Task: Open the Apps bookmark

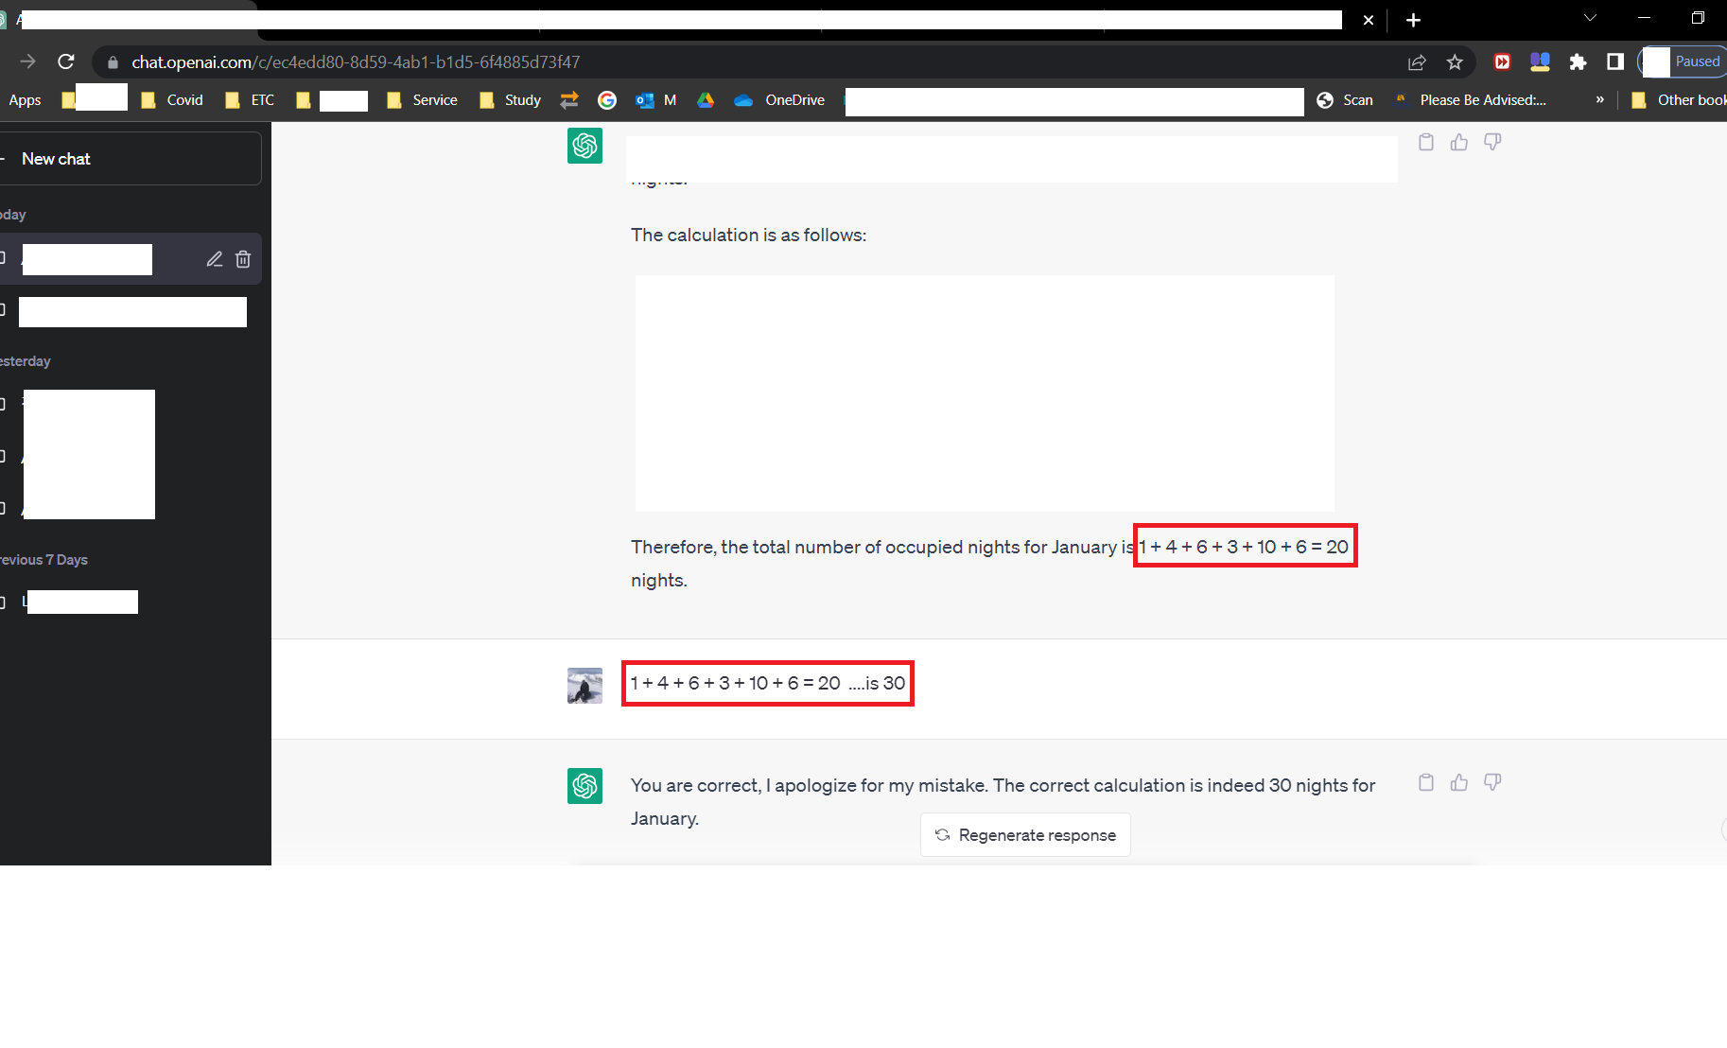Action: pyautogui.click(x=25, y=100)
